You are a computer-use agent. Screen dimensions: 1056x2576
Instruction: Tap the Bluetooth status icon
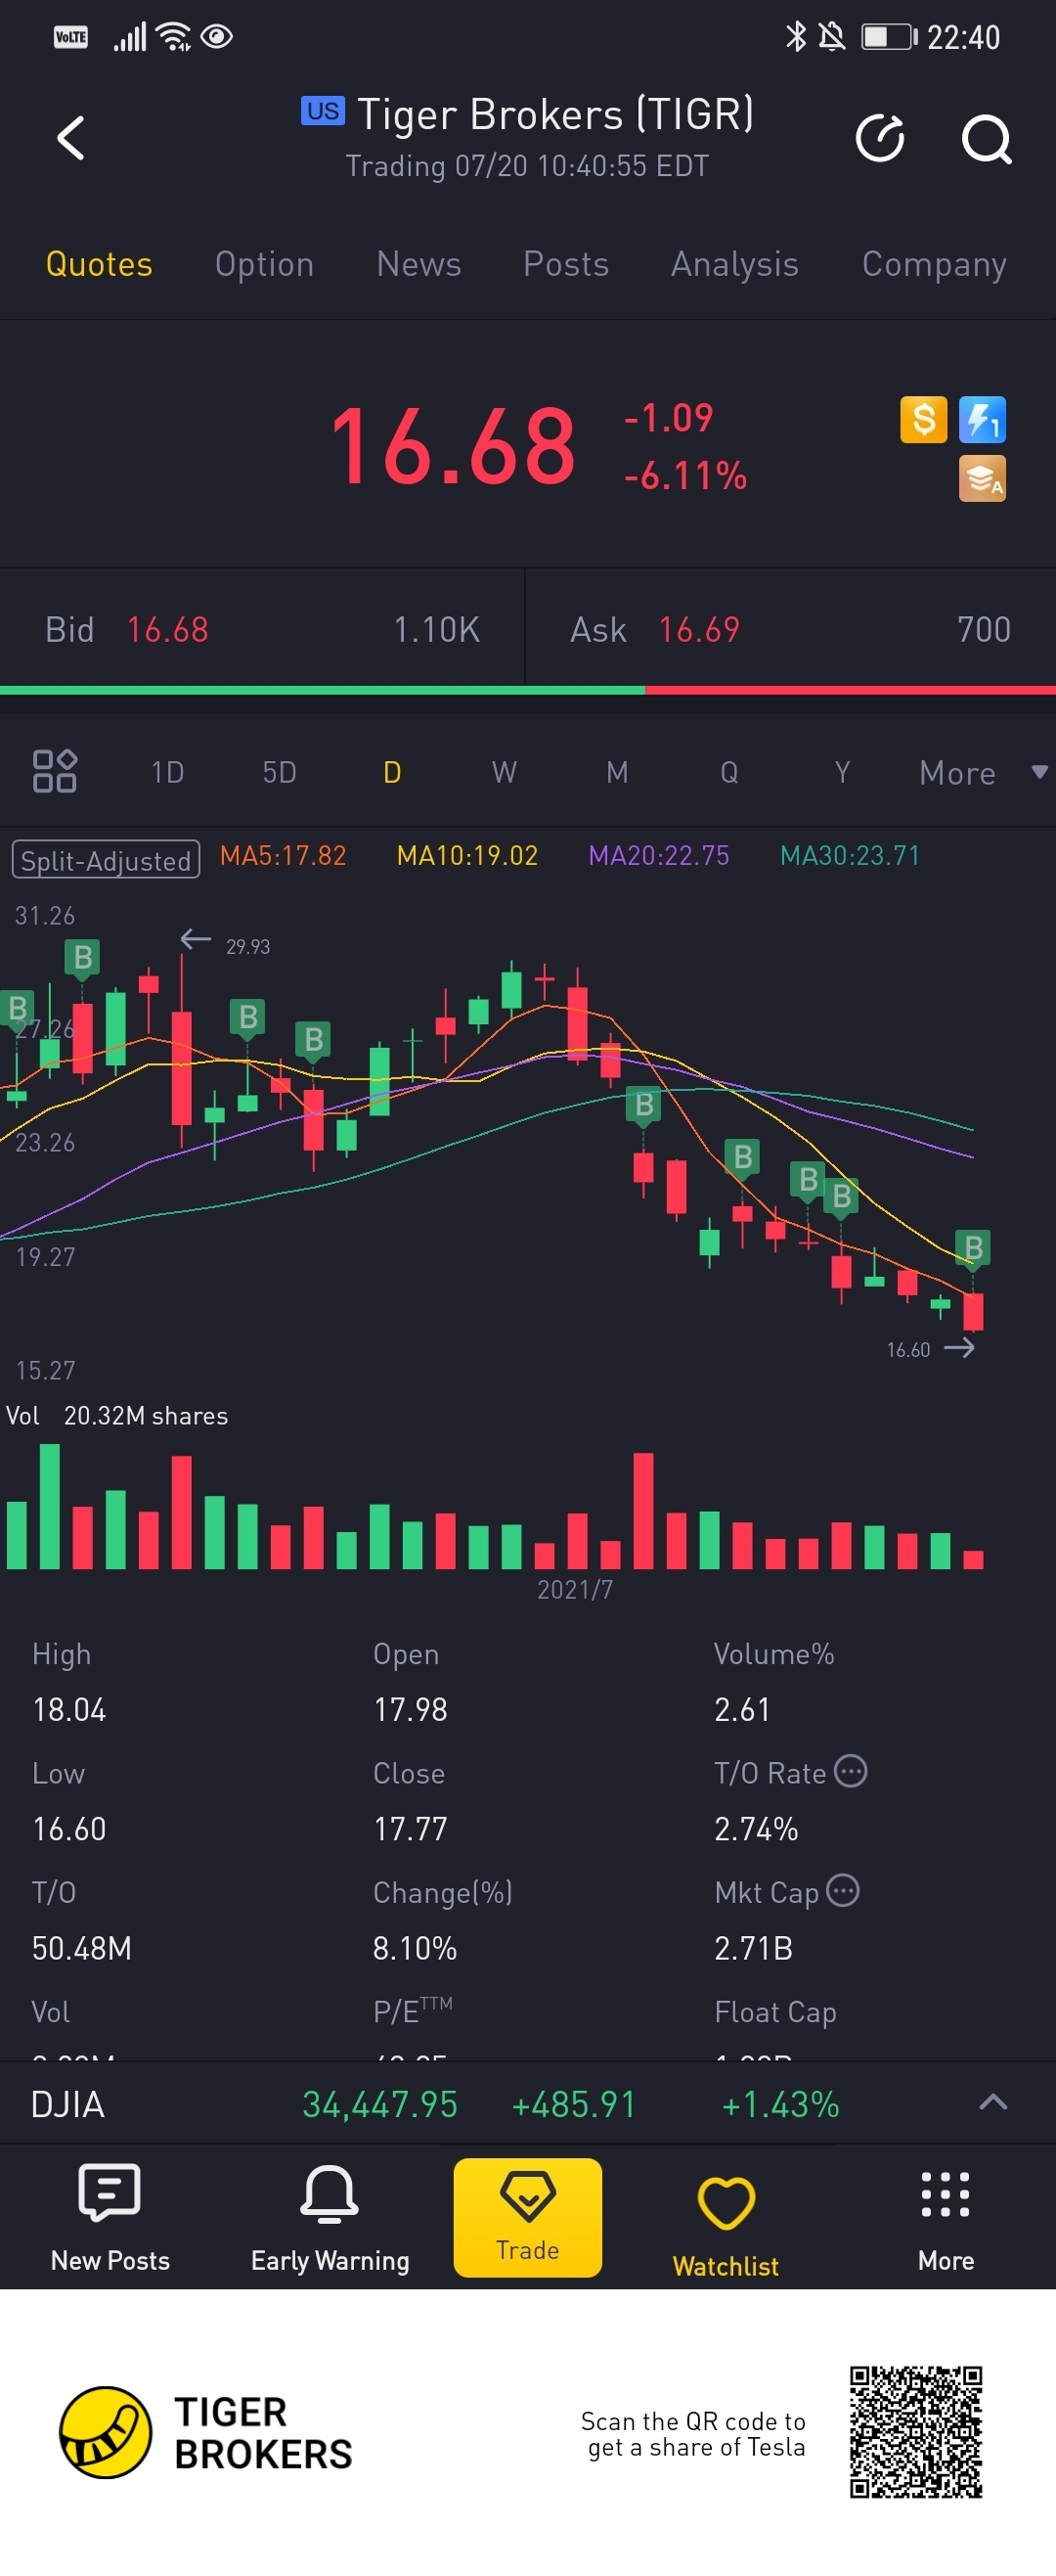[795, 37]
